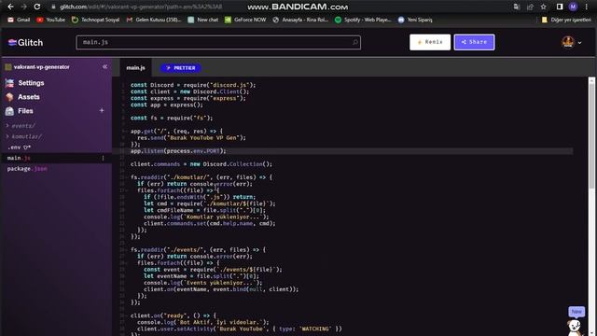This screenshot has height=336, width=597.
Task: Click the Remix button
Action: pos(430,42)
